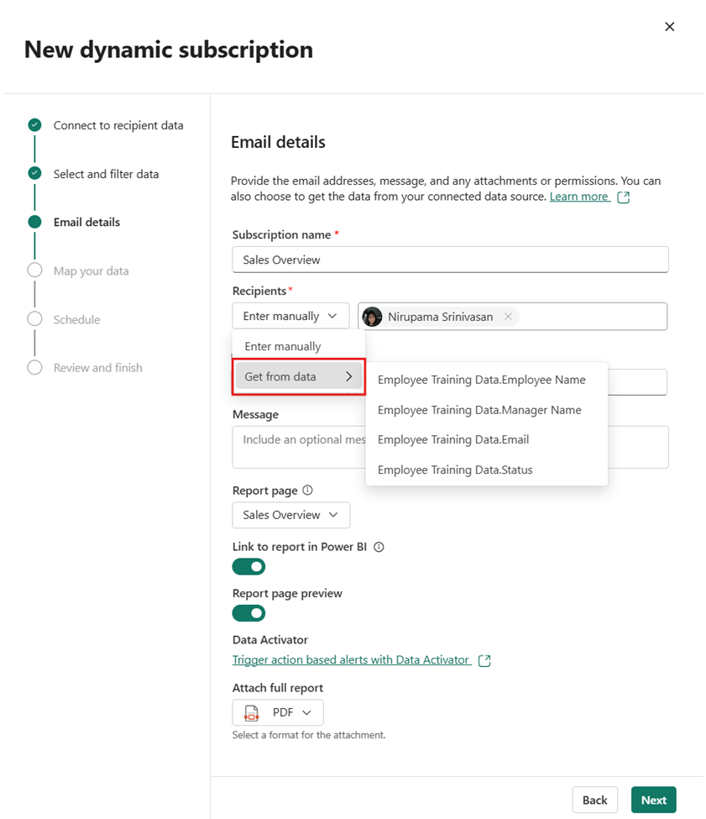
Task: Click the Select and filter data checkmark icon
Action: [x=35, y=173]
